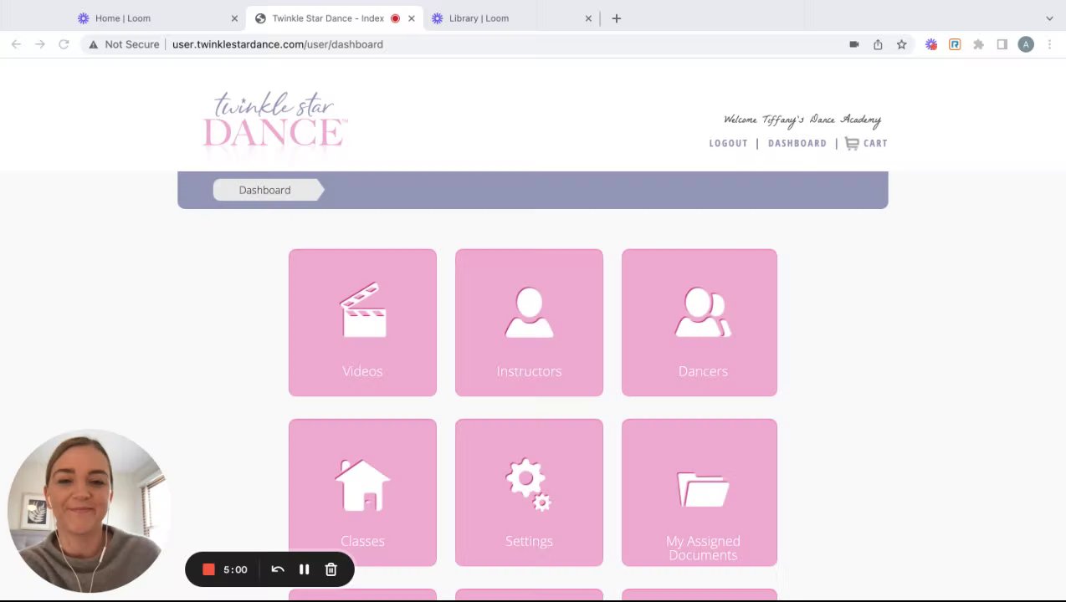Open the Dancers tile

[700, 322]
